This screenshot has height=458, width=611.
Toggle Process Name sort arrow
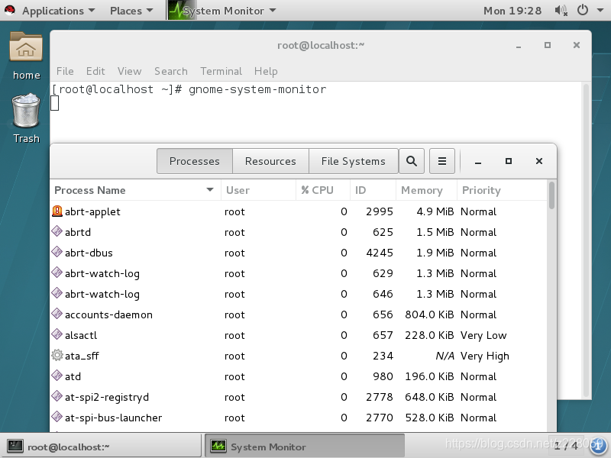[x=210, y=190]
